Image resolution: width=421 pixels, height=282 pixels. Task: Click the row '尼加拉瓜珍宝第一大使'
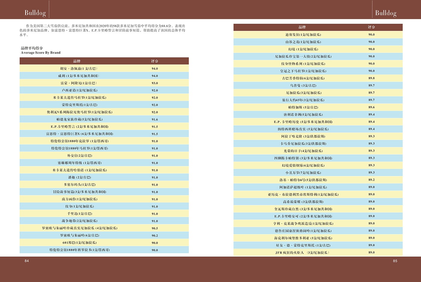pos(318,56)
